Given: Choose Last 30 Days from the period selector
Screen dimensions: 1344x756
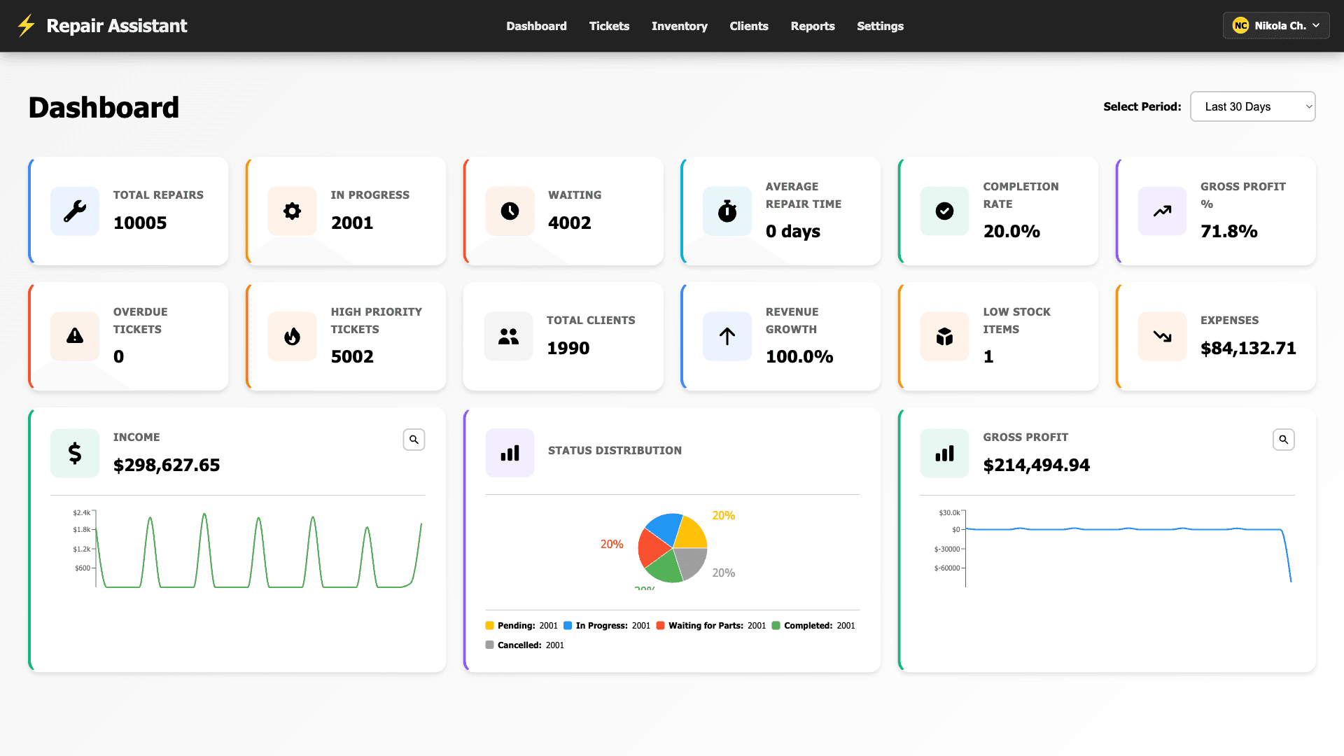Looking at the screenshot, I should (x=1252, y=106).
